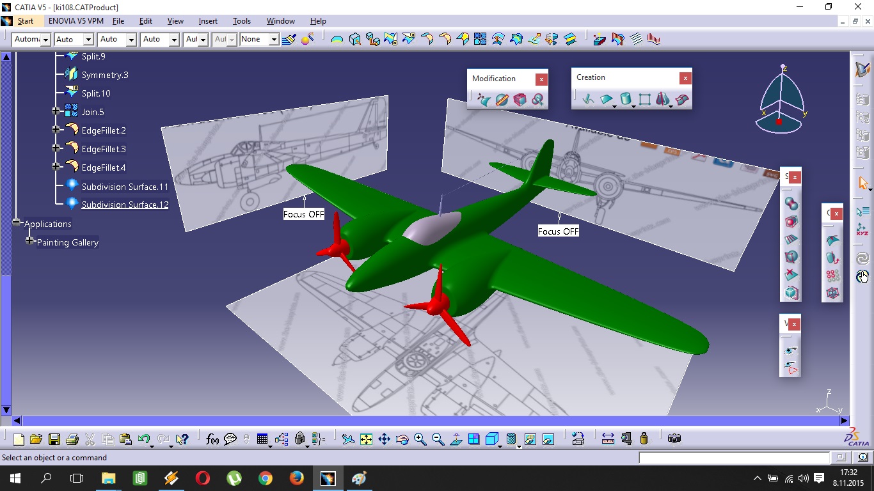Toggle the multi-view quad icon
Screen dimensions: 874x491
click(474, 439)
